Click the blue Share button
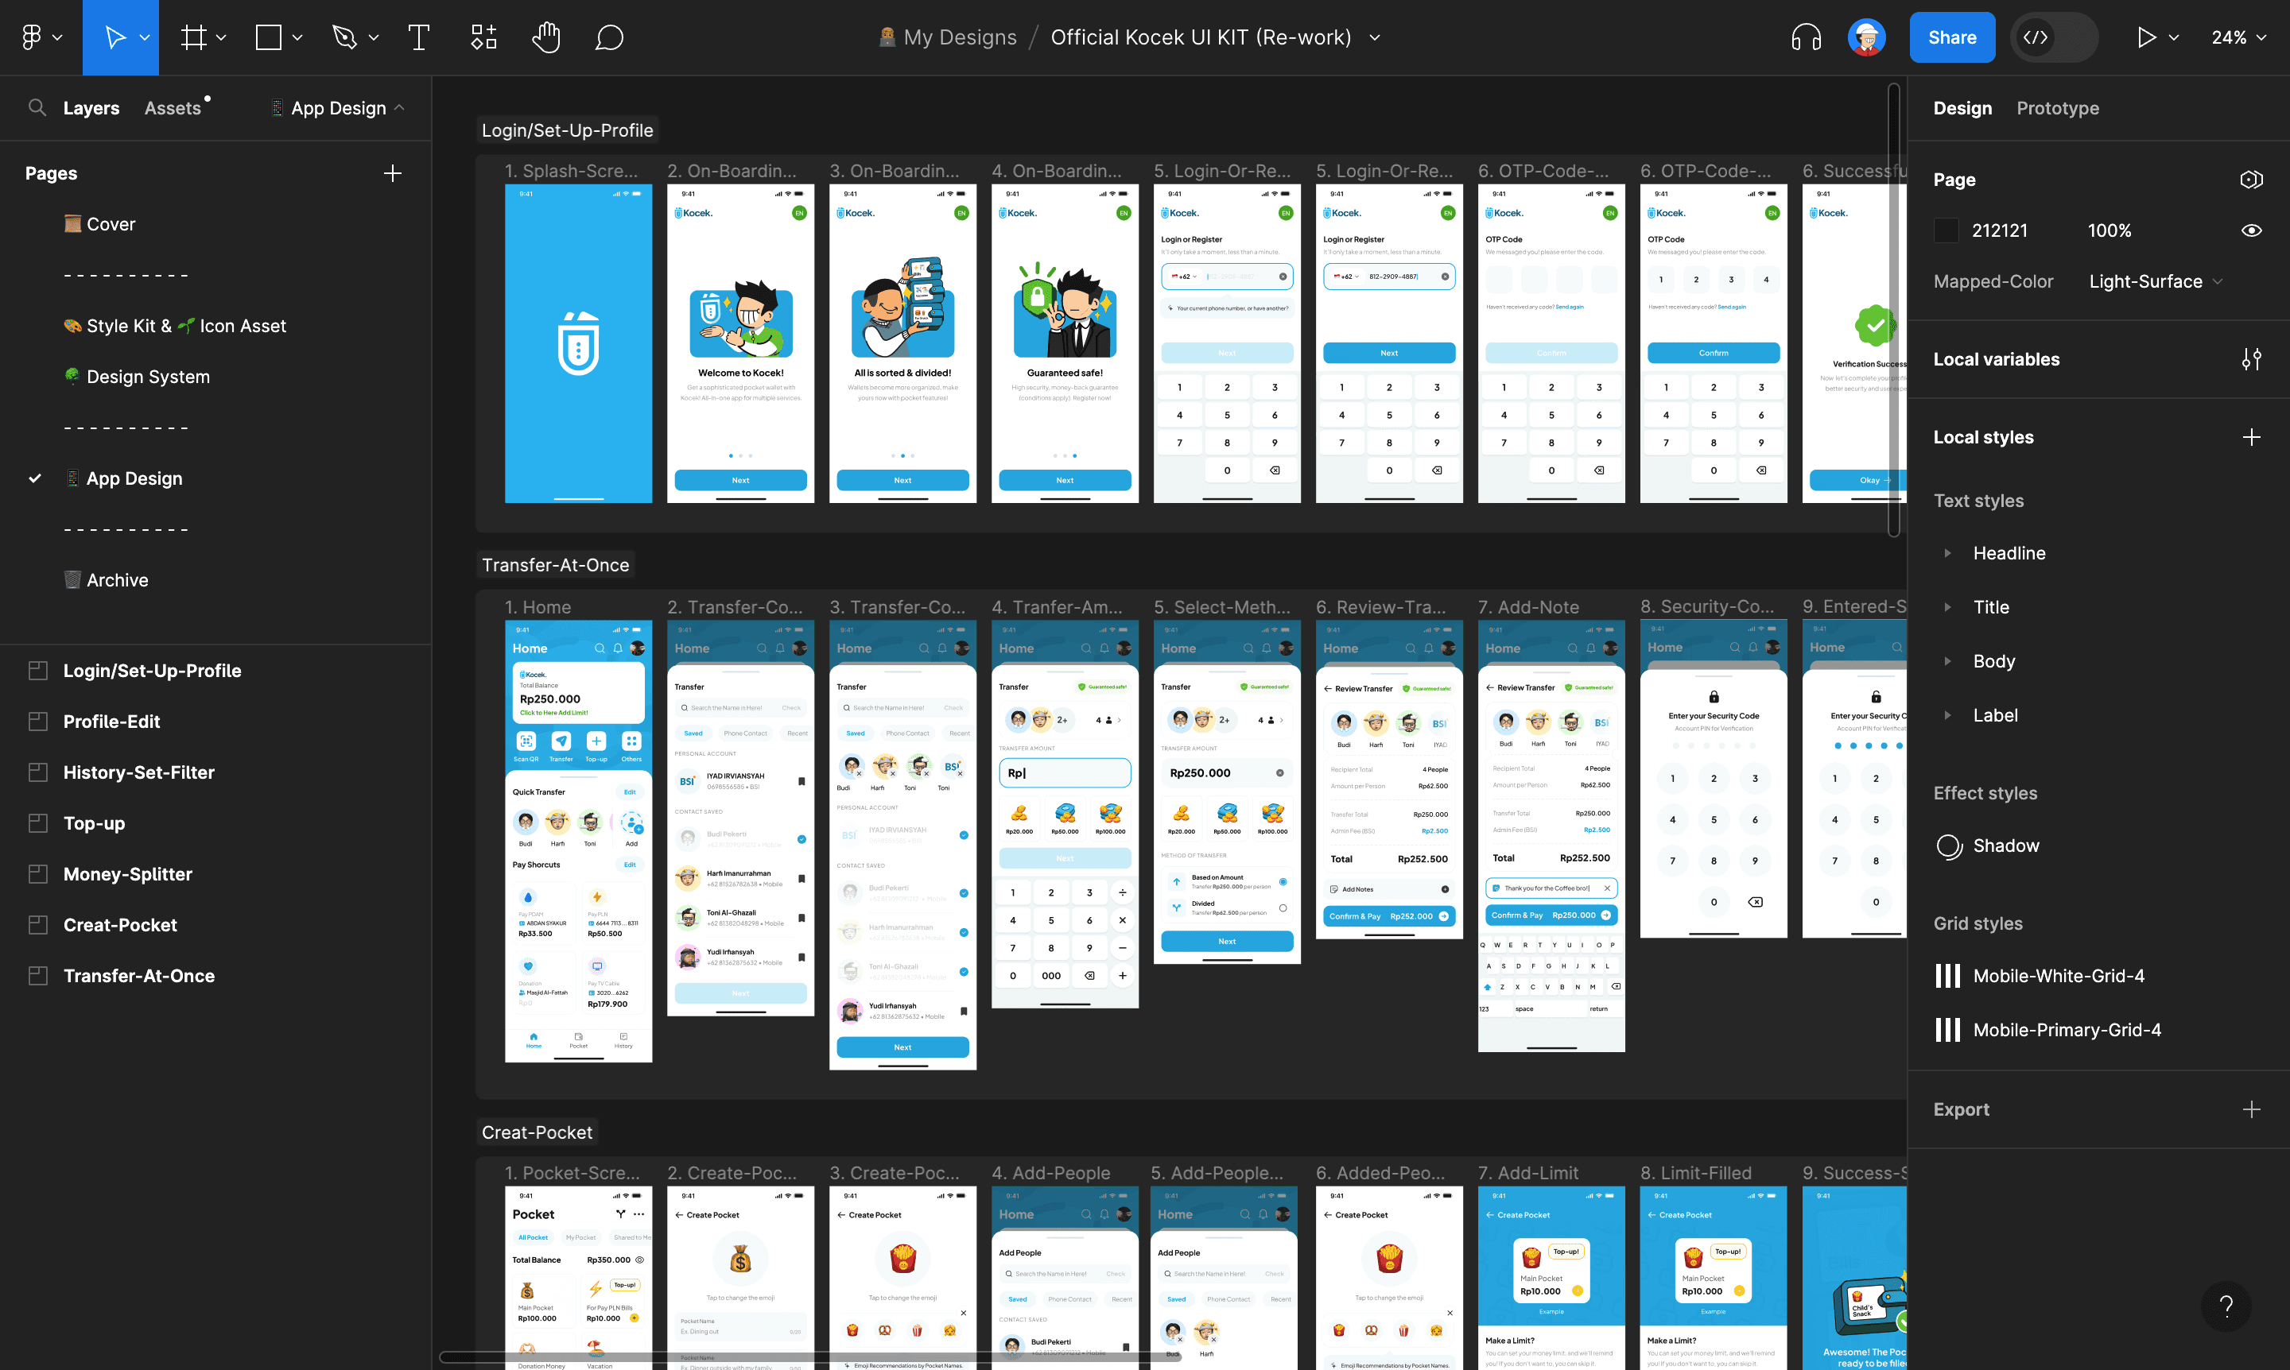The height and width of the screenshot is (1370, 2290). [x=1951, y=38]
